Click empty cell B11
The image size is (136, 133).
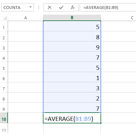[72, 128]
